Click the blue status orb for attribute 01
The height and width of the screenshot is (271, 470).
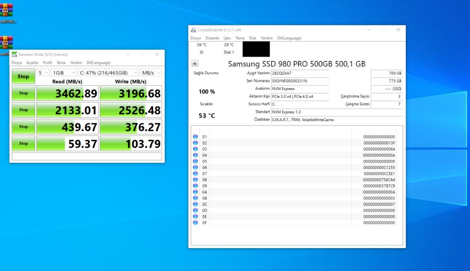pos(195,137)
